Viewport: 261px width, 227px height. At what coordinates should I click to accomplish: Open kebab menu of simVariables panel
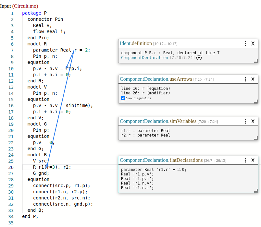tap(245, 121)
